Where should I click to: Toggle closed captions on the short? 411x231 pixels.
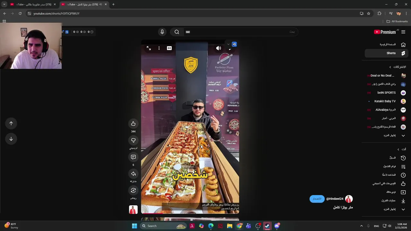[x=169, y=48]
